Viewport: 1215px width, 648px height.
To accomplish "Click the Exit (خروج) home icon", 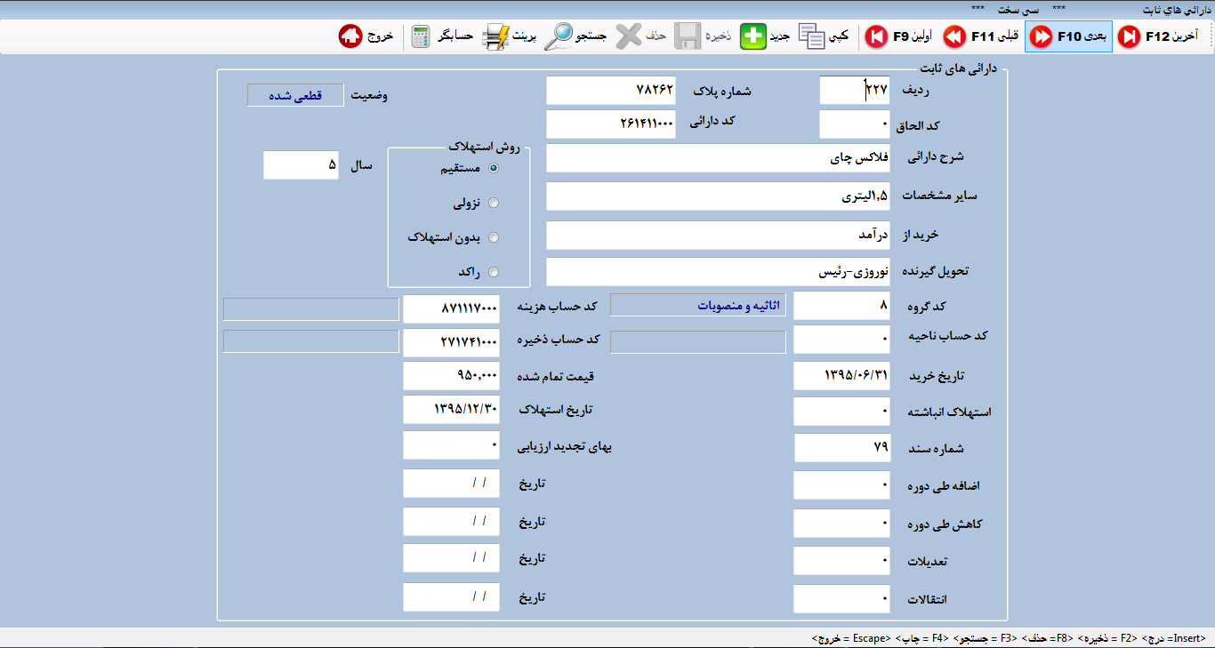I will point(350,37).
